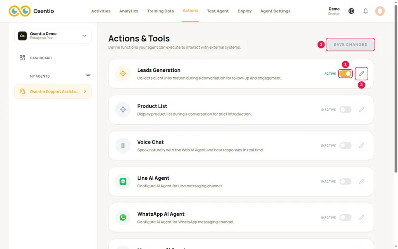Go to the Activities tab
Screen dimensions: 398x249
pyautogui.click(x=101, y=11)
